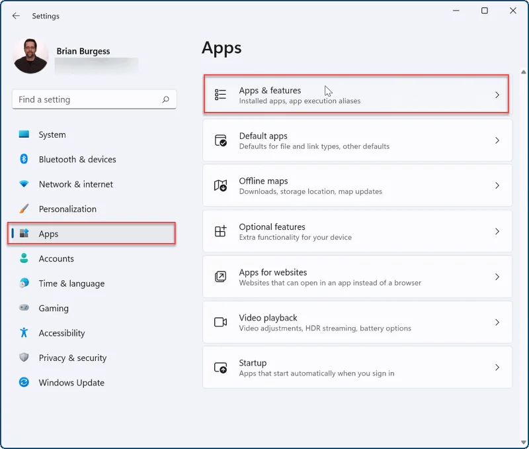Click Brian Burgess profile picture
Screen dimensions: 529x449
tap(30, 56)
